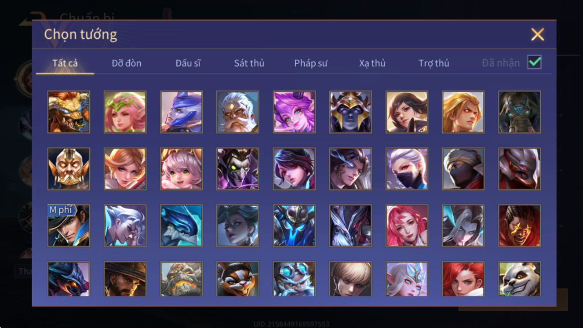
Task: Filter heroes by 'Xạ thủ'
Action: click(372, 63)
